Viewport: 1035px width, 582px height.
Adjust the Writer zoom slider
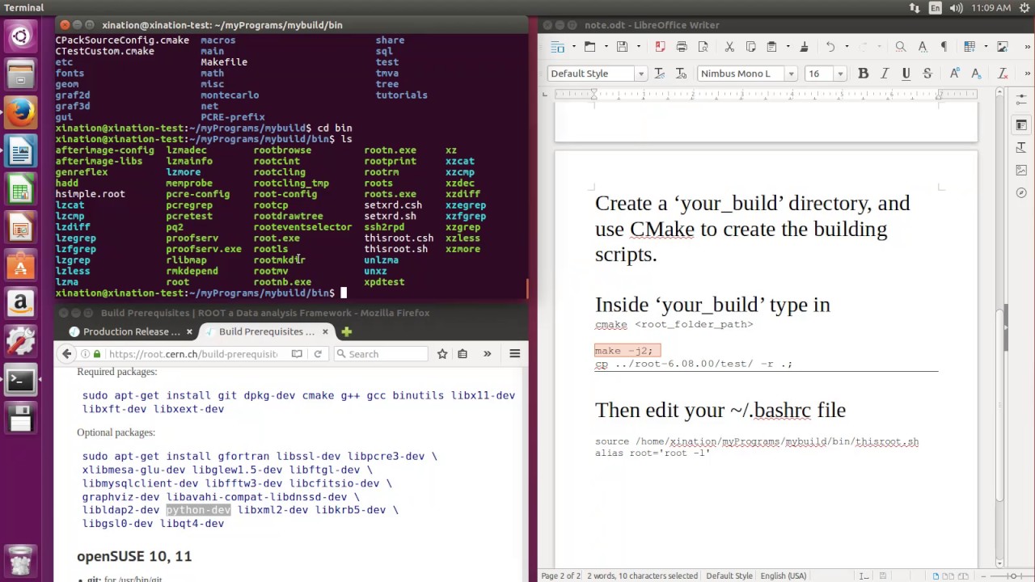click(x=1014, y=576)
